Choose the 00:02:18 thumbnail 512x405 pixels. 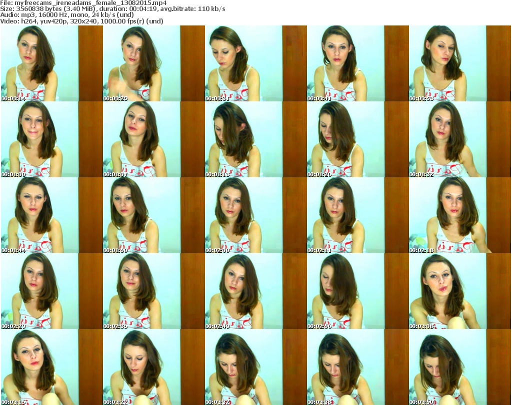(460, 215)
